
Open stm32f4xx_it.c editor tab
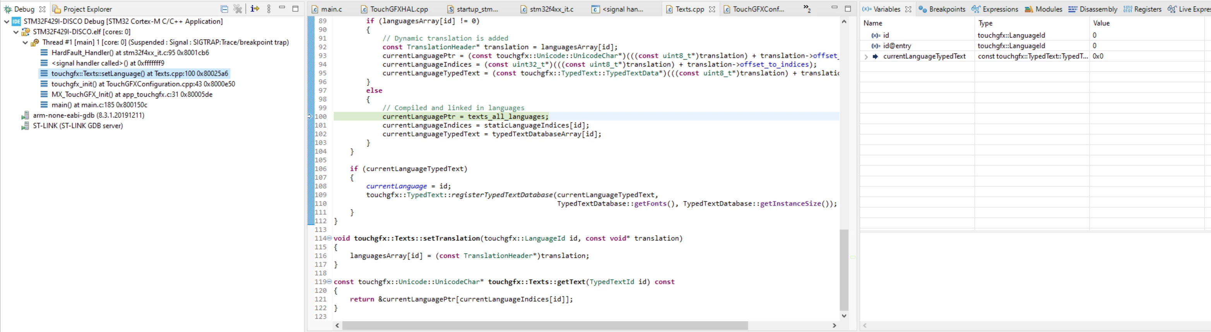tap(547, 9)
